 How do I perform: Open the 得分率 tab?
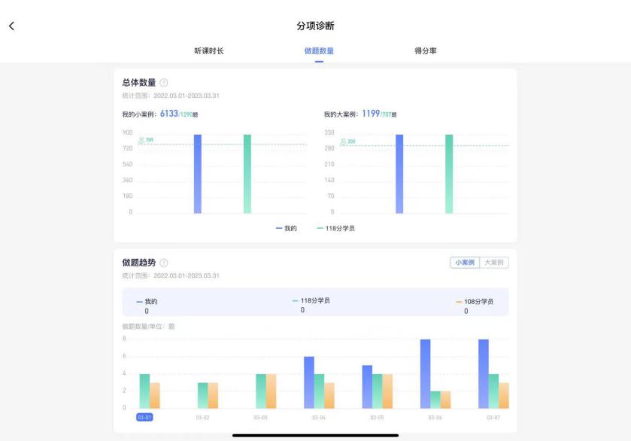click(x=426, y=50)
